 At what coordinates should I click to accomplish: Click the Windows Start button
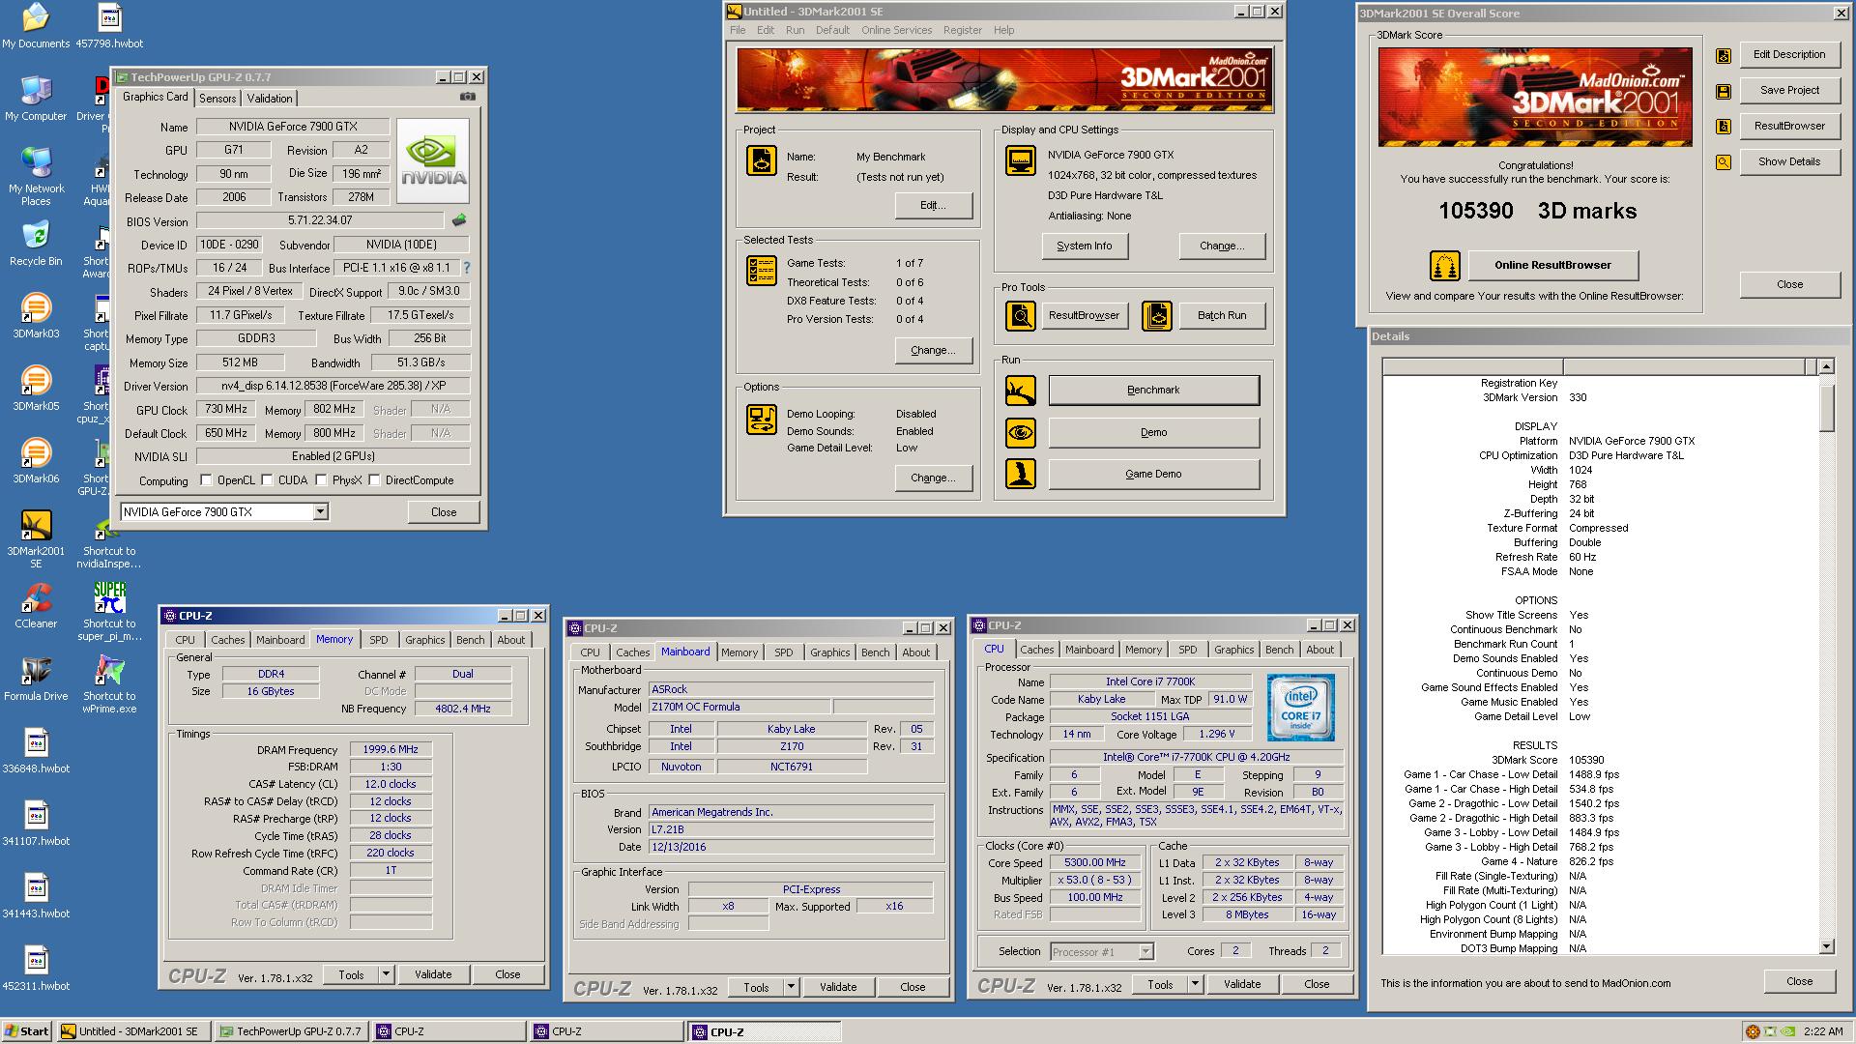pyautogui.click(x=27, y=1031)
